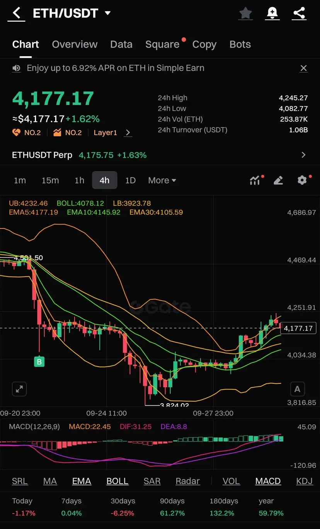
Task: Tap the Today -1.17% performance
Action: pos(24,507)
